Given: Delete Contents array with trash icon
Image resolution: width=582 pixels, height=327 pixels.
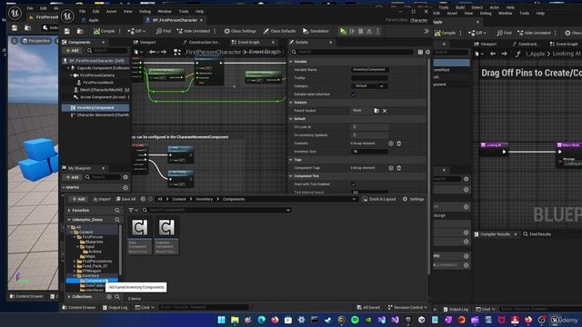Looking at the screenshot, I should tap(399, 144).
